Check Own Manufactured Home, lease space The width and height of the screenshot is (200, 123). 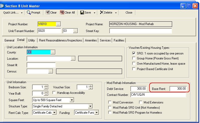[134, 64]
